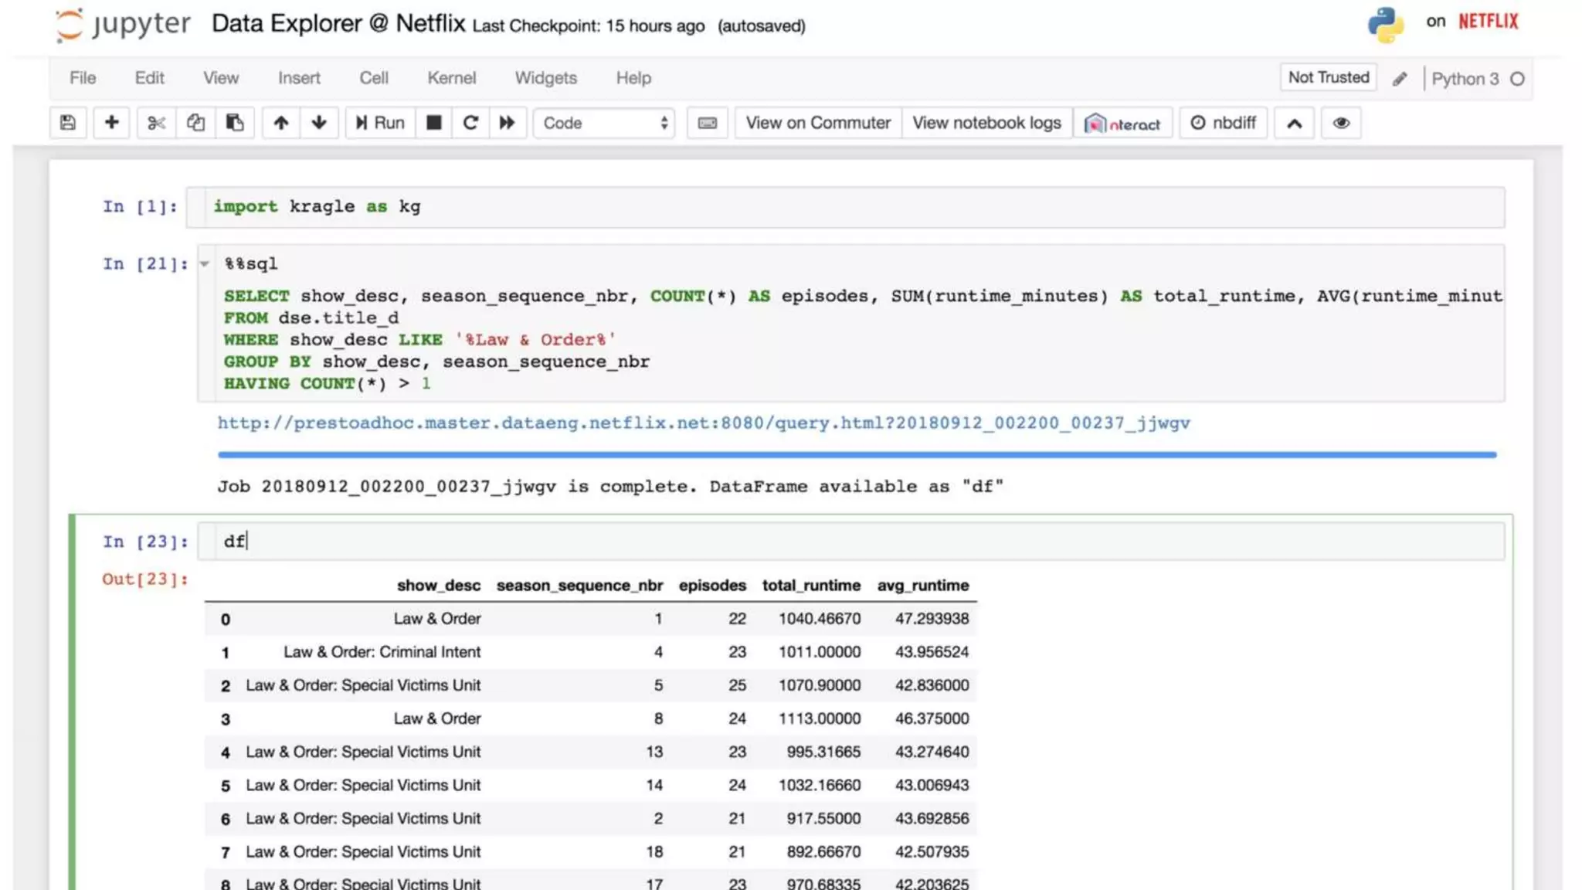This screenshot has width=1582, height=890.
Task: Restart the kernel with the circular arrow icon
Action: click(x=470, y=123)
